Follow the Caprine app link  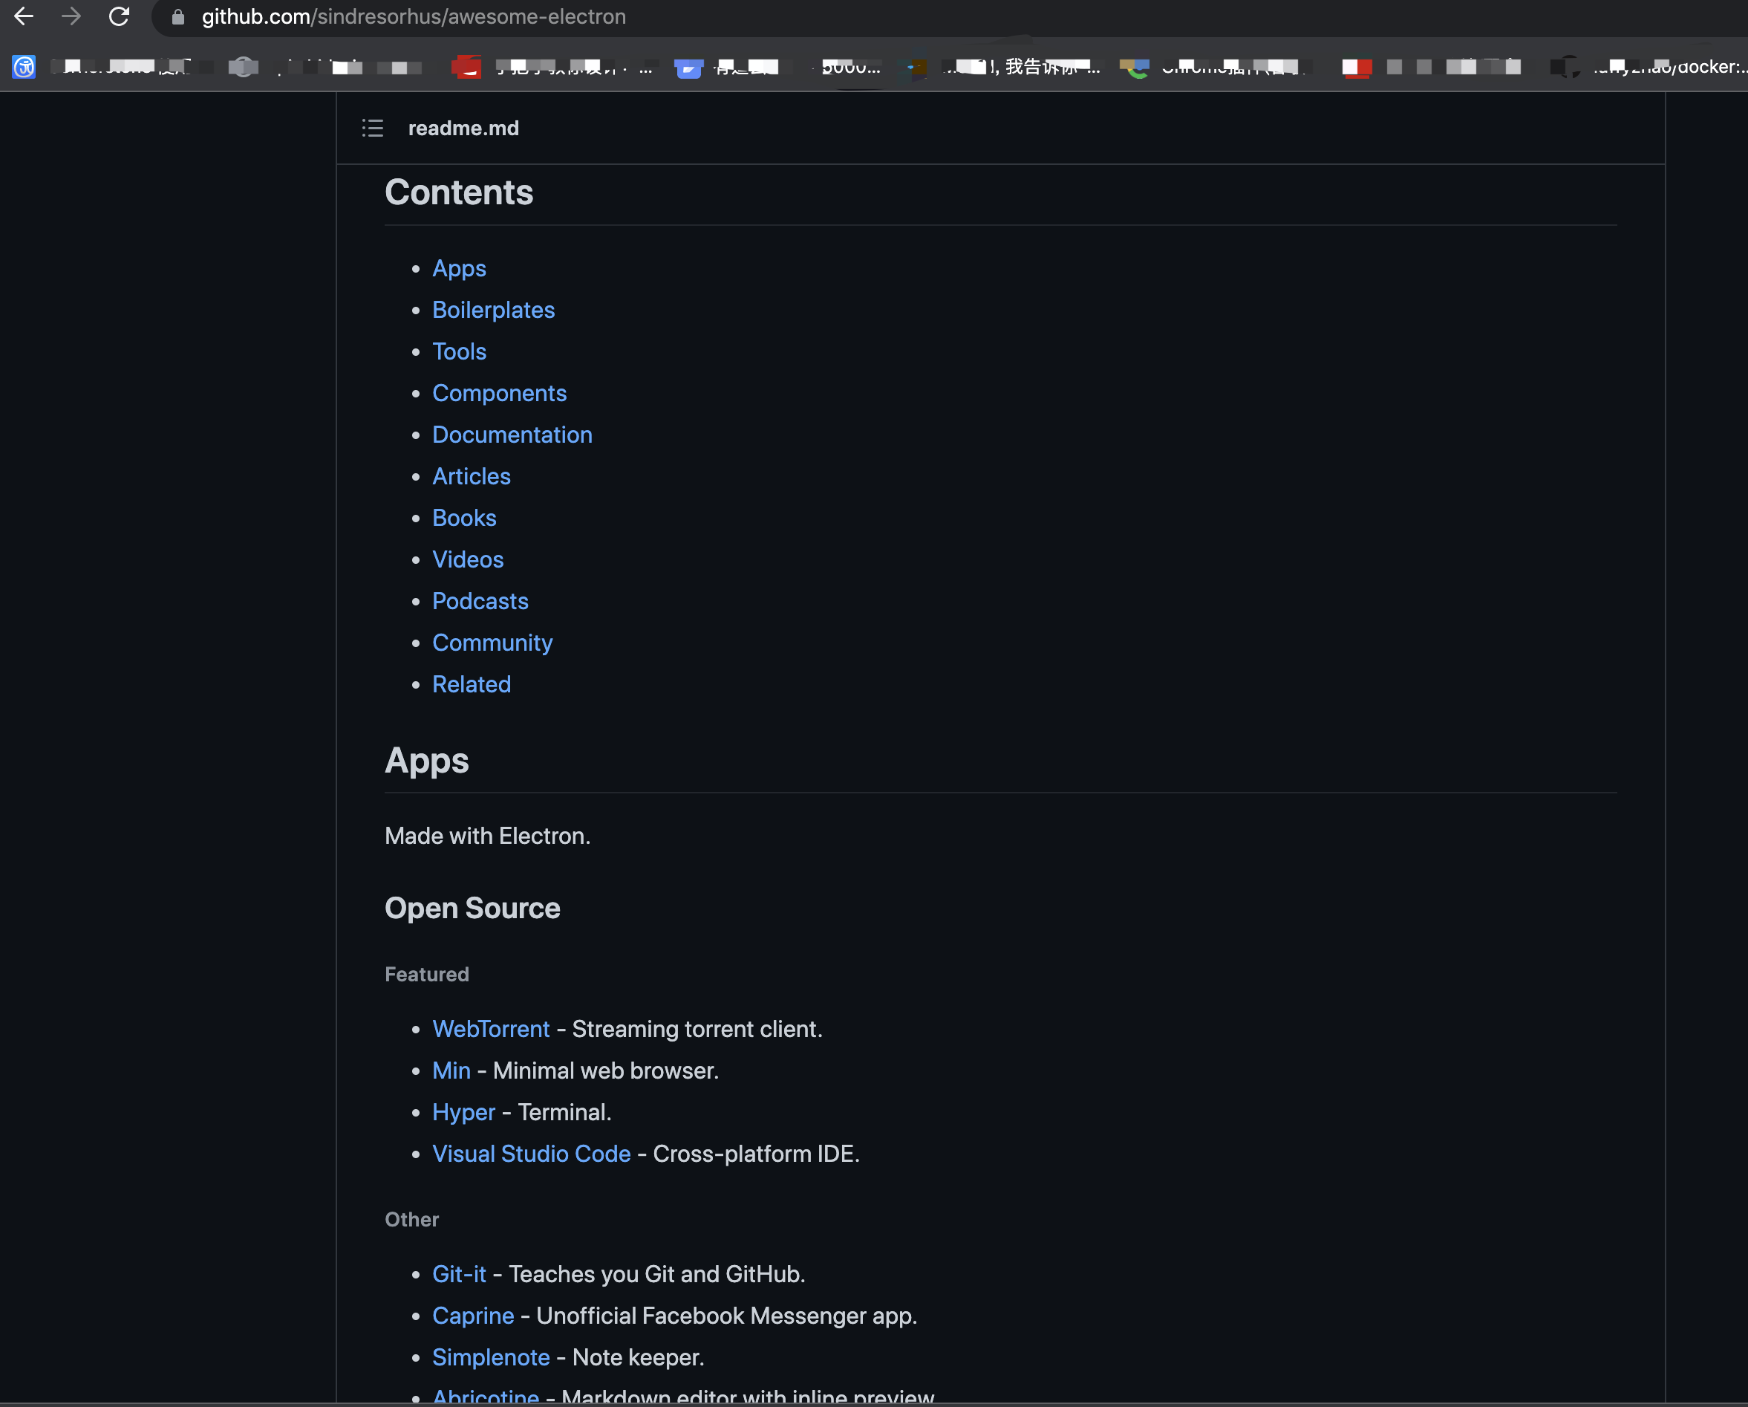coord(473,1316)
